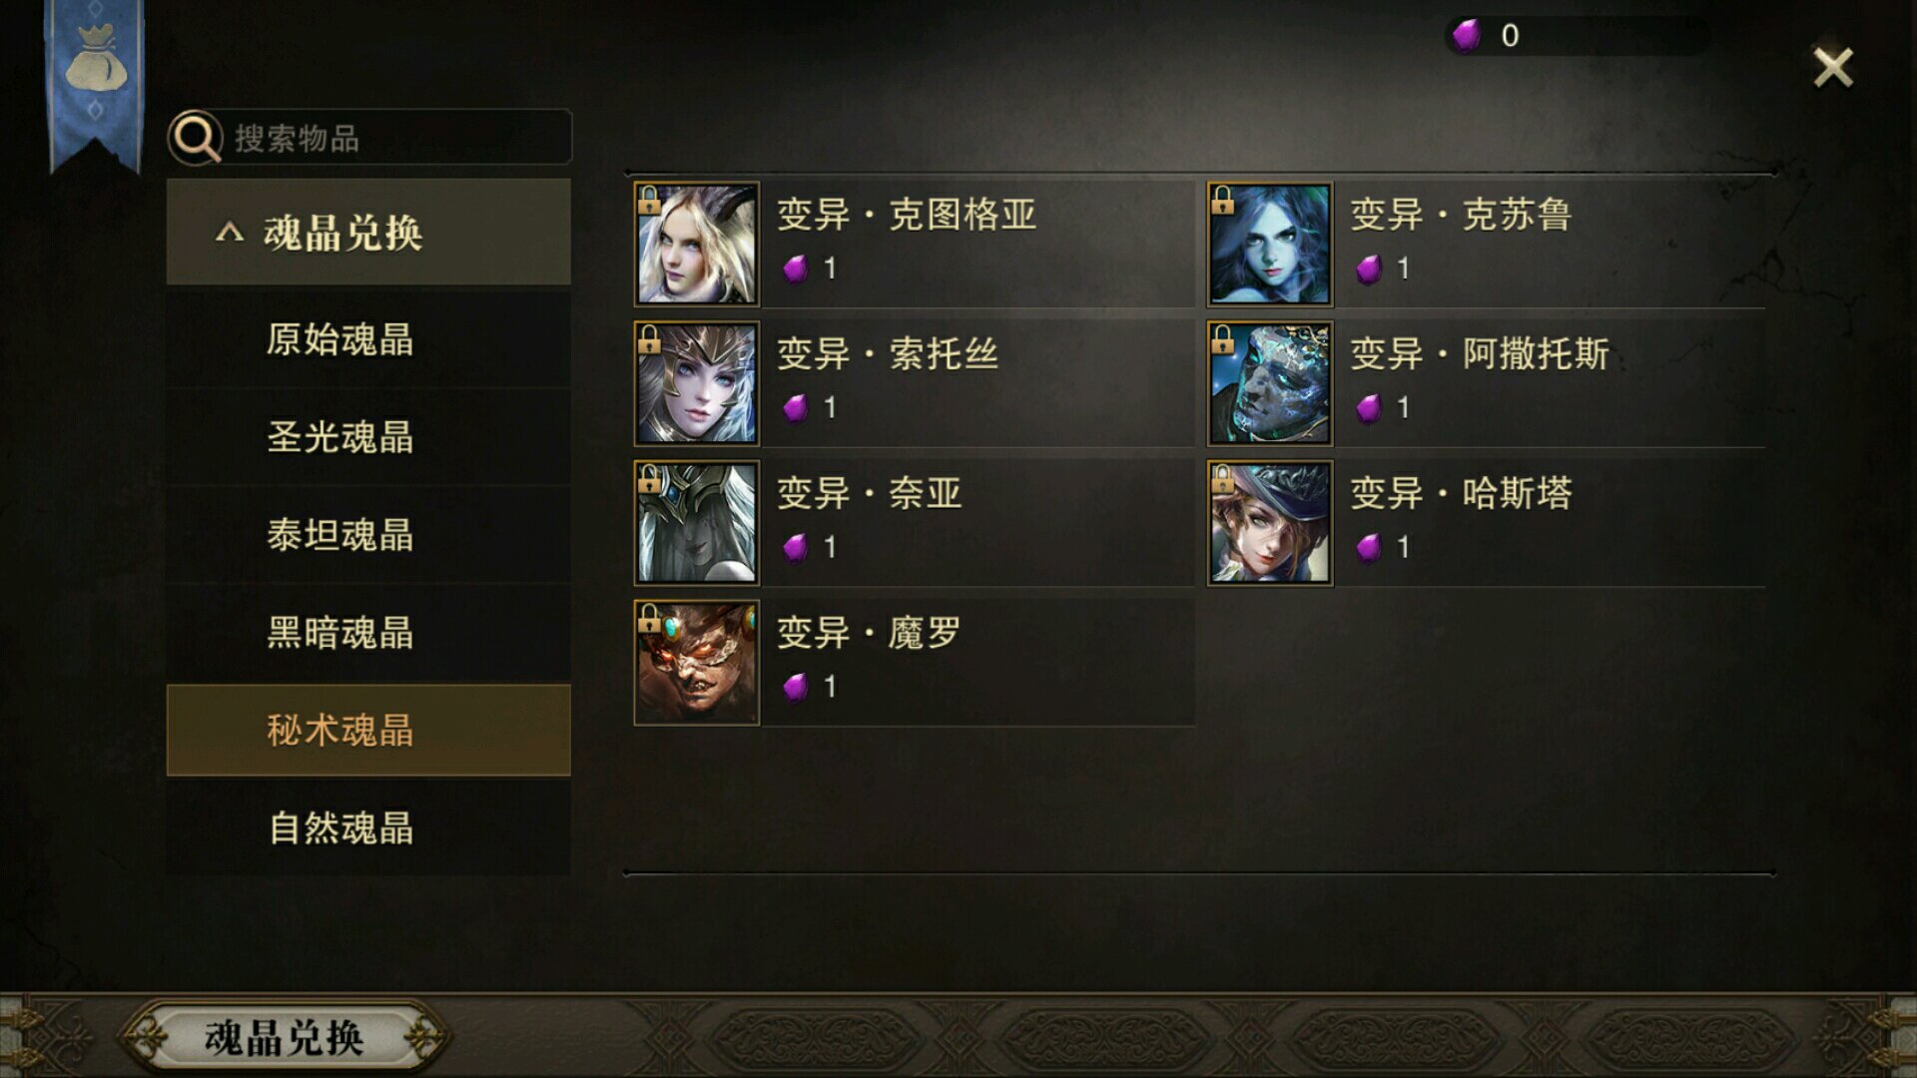Open the 泰坦魂晶 category

pos(368,535)
